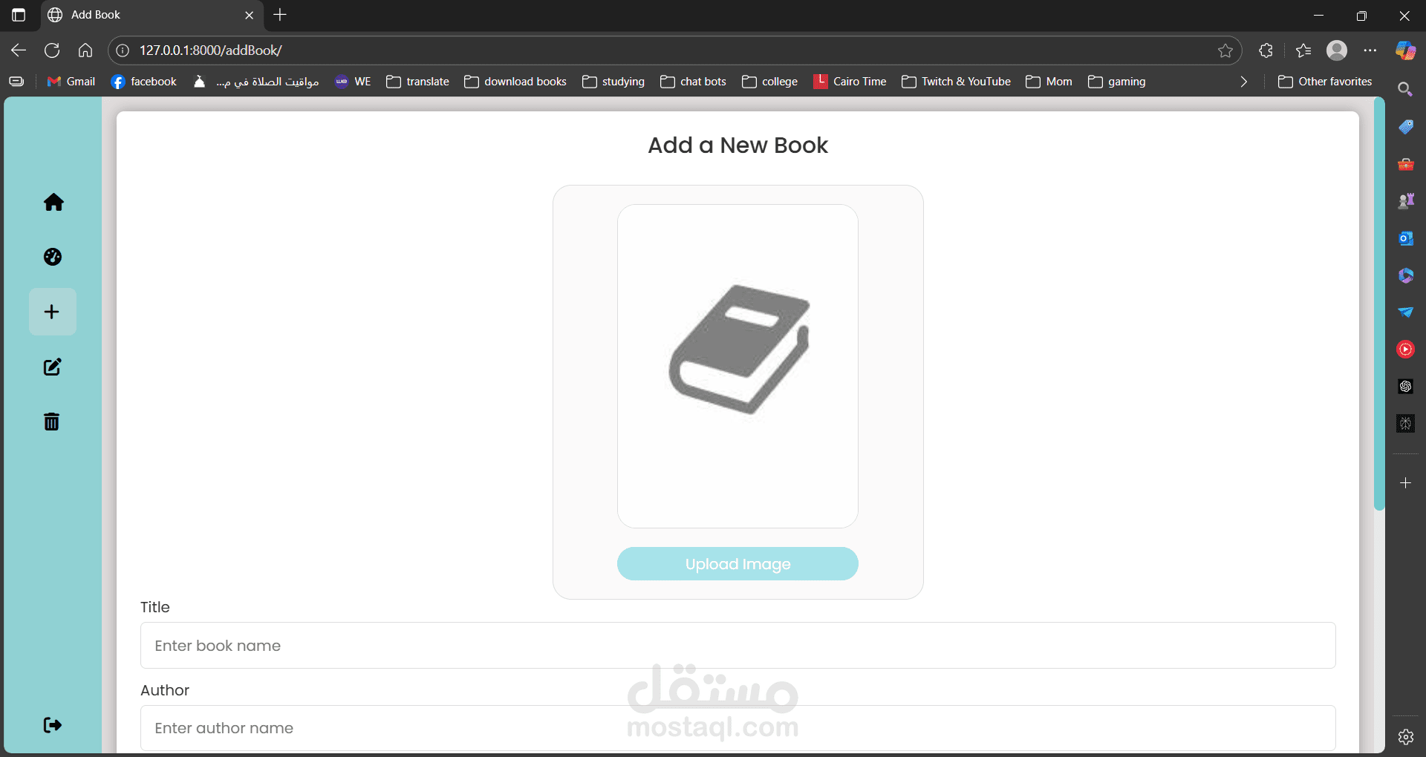Click the browser Back arrow

click(x=19, y=50)
